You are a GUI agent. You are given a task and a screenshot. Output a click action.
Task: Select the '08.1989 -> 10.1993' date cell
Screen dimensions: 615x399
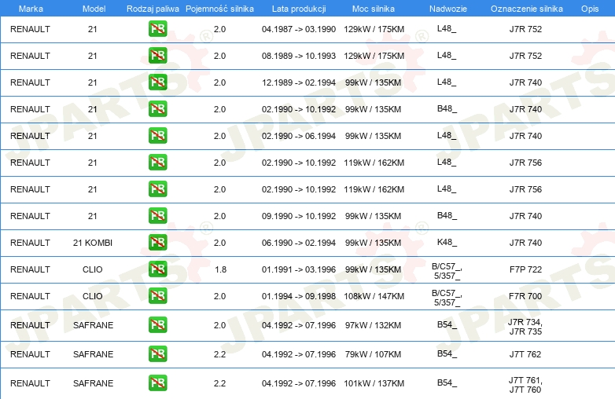click(x=299, y=56)
